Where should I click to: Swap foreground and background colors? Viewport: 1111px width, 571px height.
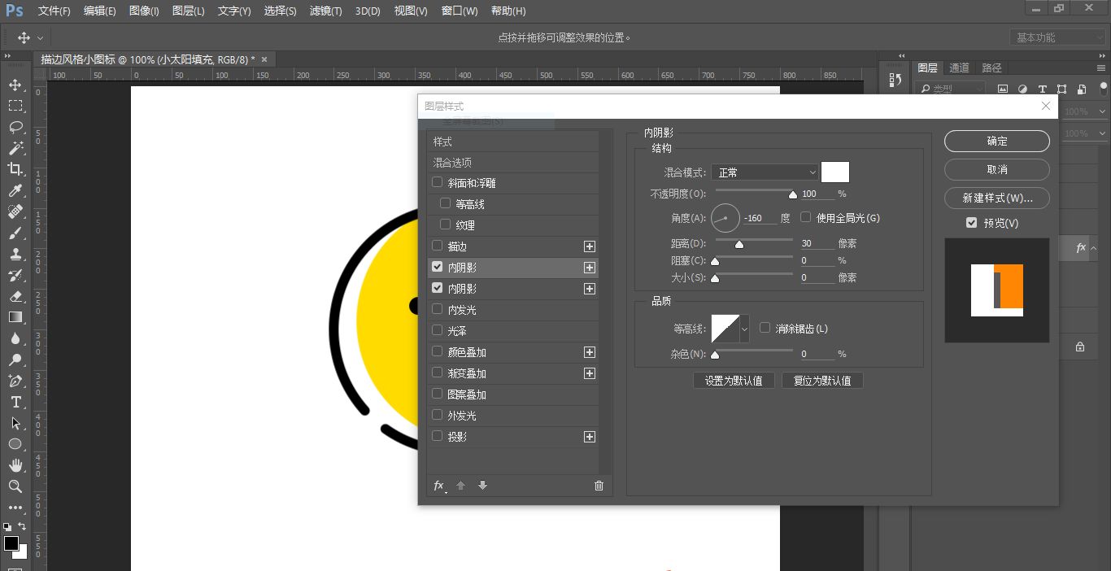coord(23,527)
